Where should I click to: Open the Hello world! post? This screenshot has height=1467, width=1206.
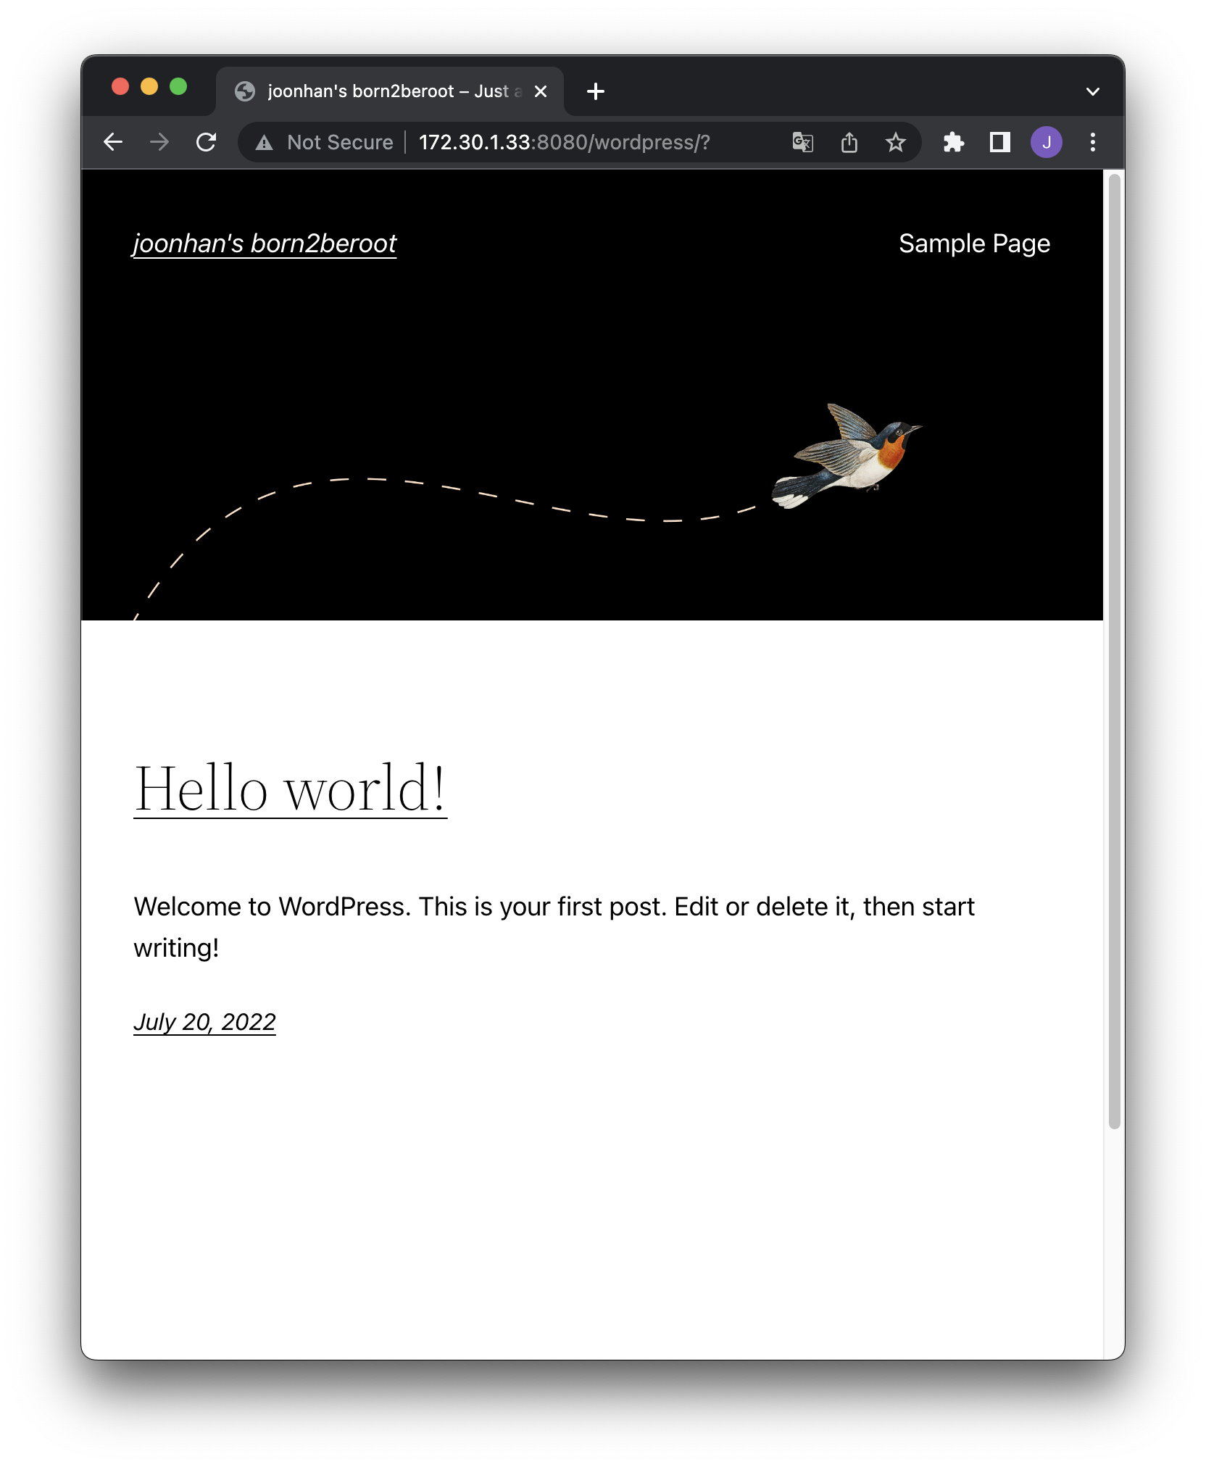[x=290, y=789]
